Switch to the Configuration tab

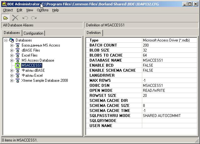[33, 33]
